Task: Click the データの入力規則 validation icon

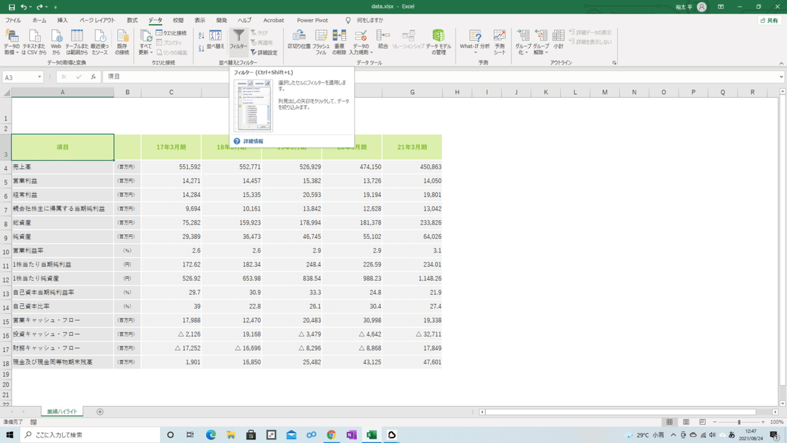Action: [360, 36]
